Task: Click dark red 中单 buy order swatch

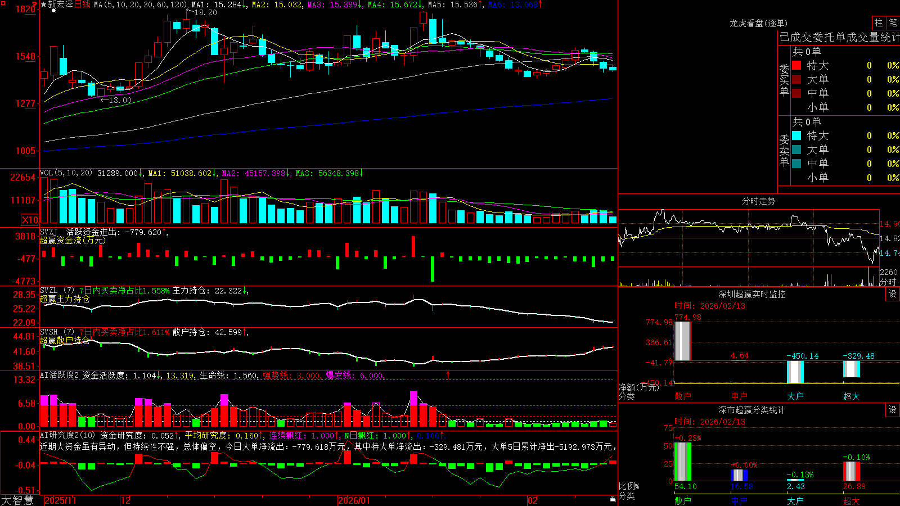Action: tap(796, 93)
